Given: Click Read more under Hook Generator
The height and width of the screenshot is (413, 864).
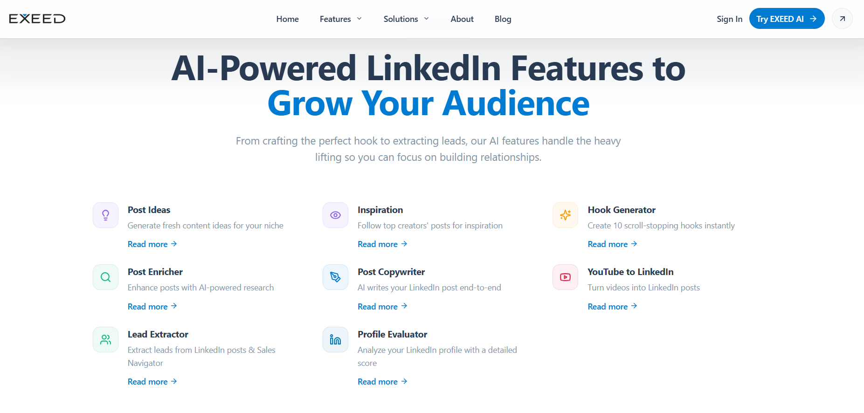Looking at the screenshot, I should pyautogui.click(x=612, y=244).
